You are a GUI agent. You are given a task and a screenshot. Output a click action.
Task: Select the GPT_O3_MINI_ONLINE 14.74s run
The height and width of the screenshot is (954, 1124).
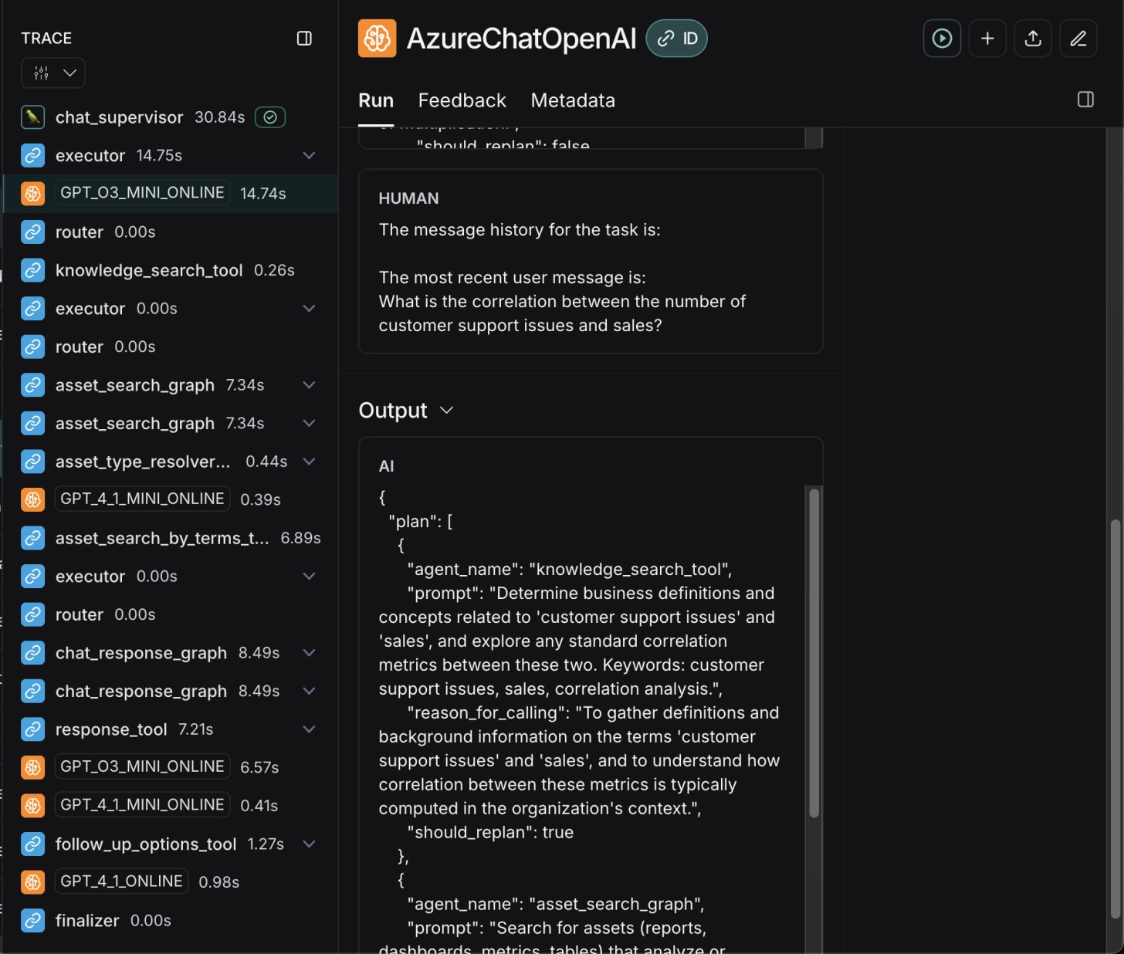(171, 194)
